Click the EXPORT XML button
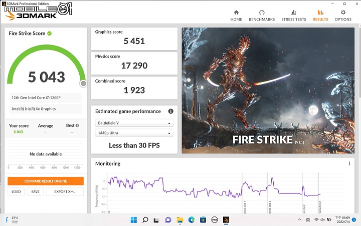The image size is (361, 226). point(65,191)
